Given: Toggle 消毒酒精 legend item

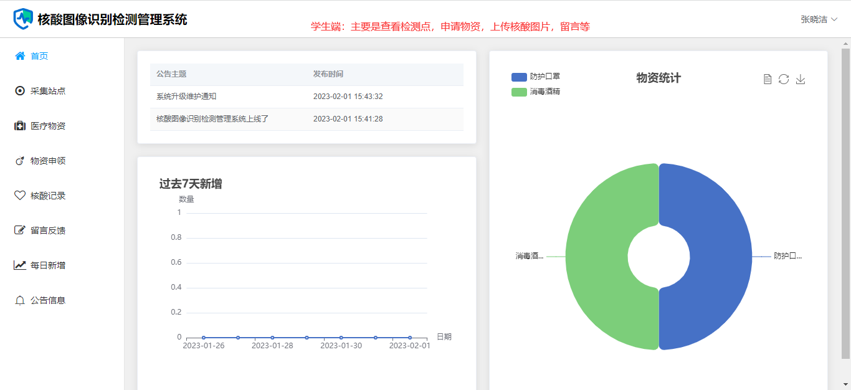Looking at the screenshot, I should click(535, 92).
